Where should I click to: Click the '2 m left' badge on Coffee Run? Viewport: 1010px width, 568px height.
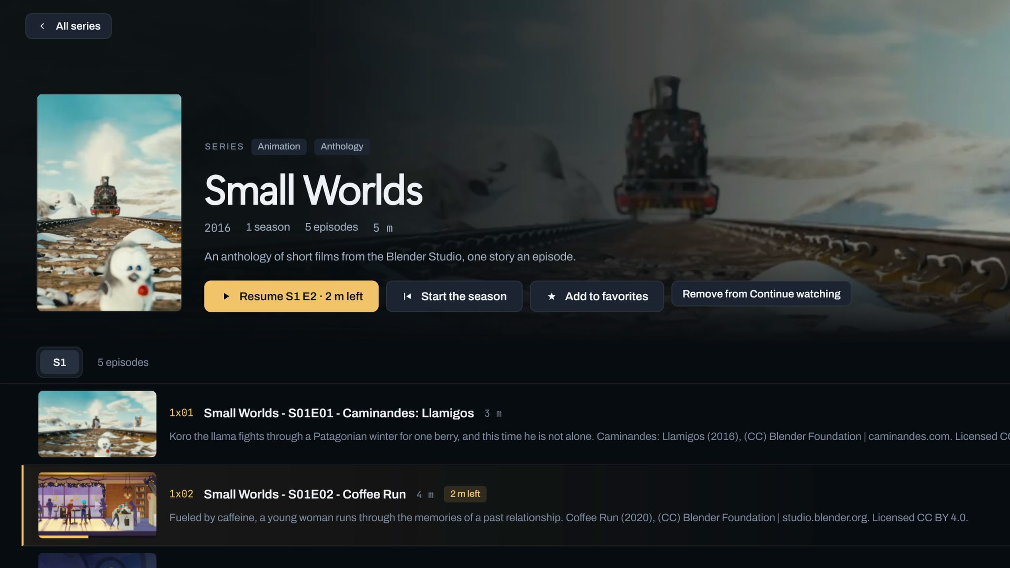465,494
